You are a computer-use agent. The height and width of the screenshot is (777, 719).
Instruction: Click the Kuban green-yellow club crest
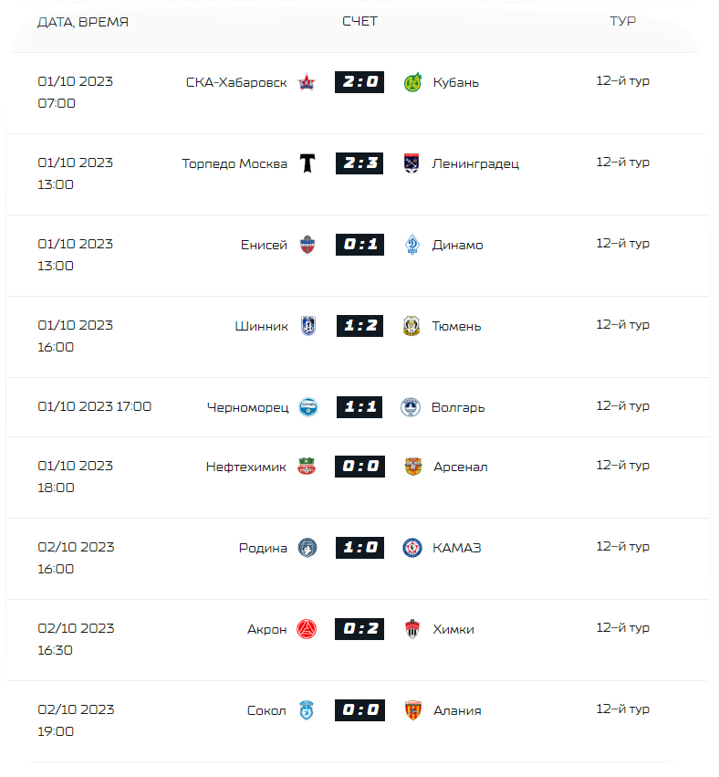pos(412,82)
